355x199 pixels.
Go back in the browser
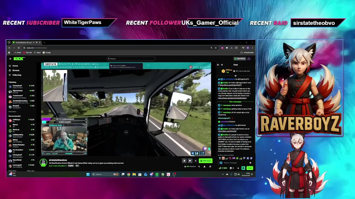click(9, 48)
